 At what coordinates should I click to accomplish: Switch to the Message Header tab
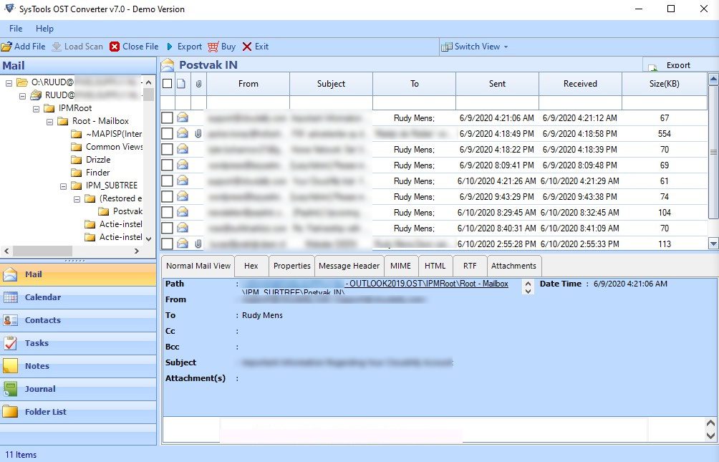(349, 266)
